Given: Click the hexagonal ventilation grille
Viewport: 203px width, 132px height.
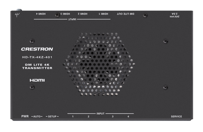Looking at the screenshot, I should click(x=99, y=64).
